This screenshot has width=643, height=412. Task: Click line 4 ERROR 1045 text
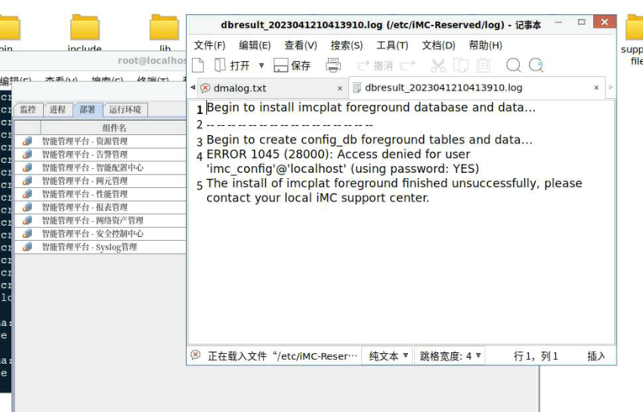[342, 161]
